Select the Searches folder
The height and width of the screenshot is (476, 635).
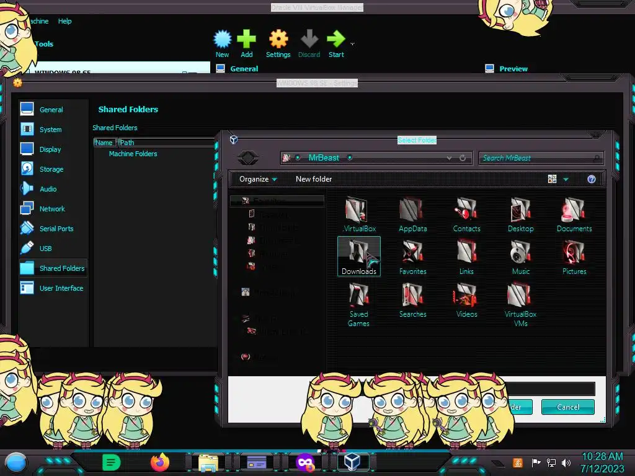[x=412, y=301]
